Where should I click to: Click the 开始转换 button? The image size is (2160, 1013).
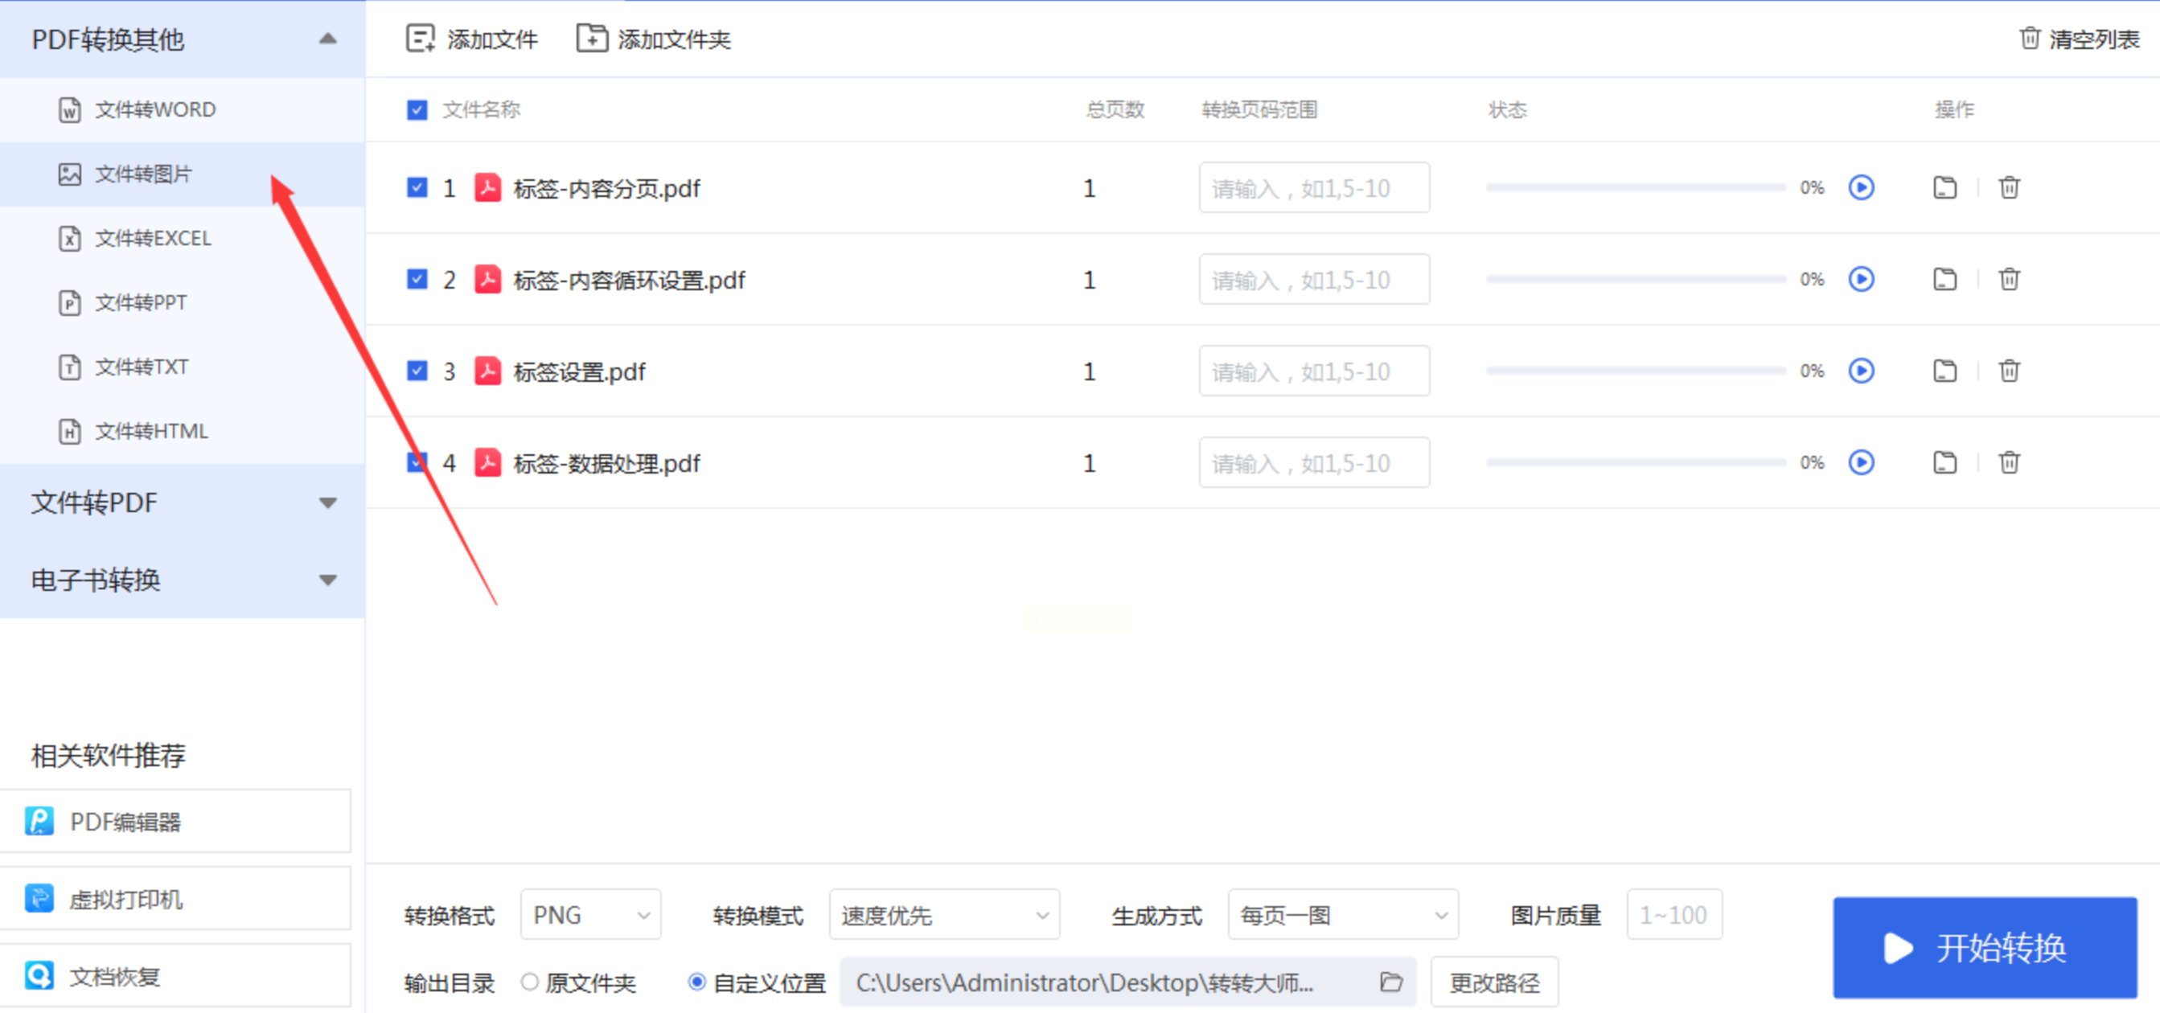[1984, 949]
